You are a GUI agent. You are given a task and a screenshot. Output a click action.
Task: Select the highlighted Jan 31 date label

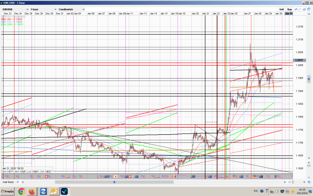(288, 14)
